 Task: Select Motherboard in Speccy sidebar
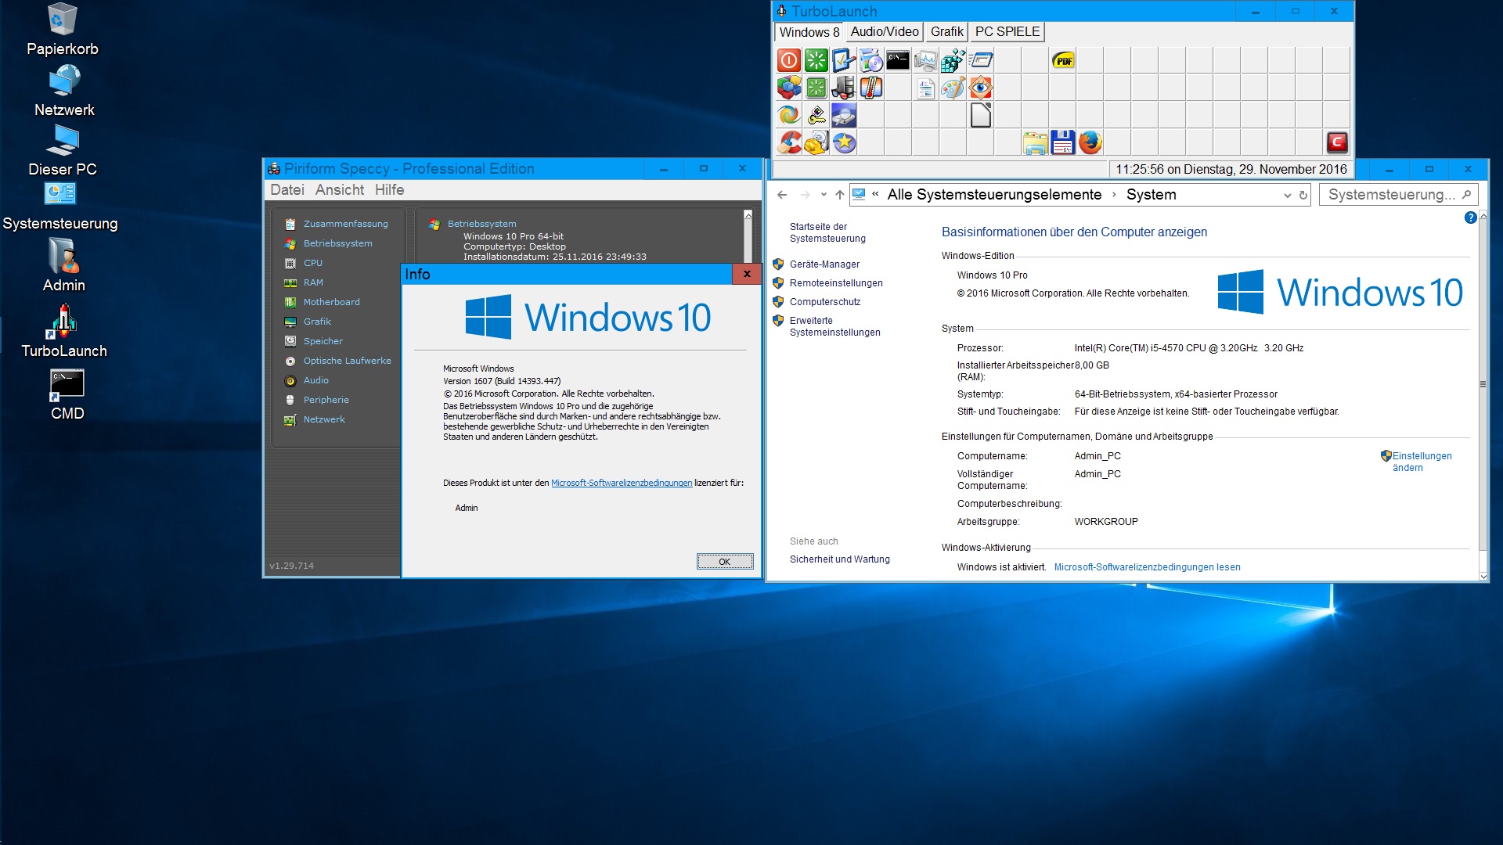(331, 302)
